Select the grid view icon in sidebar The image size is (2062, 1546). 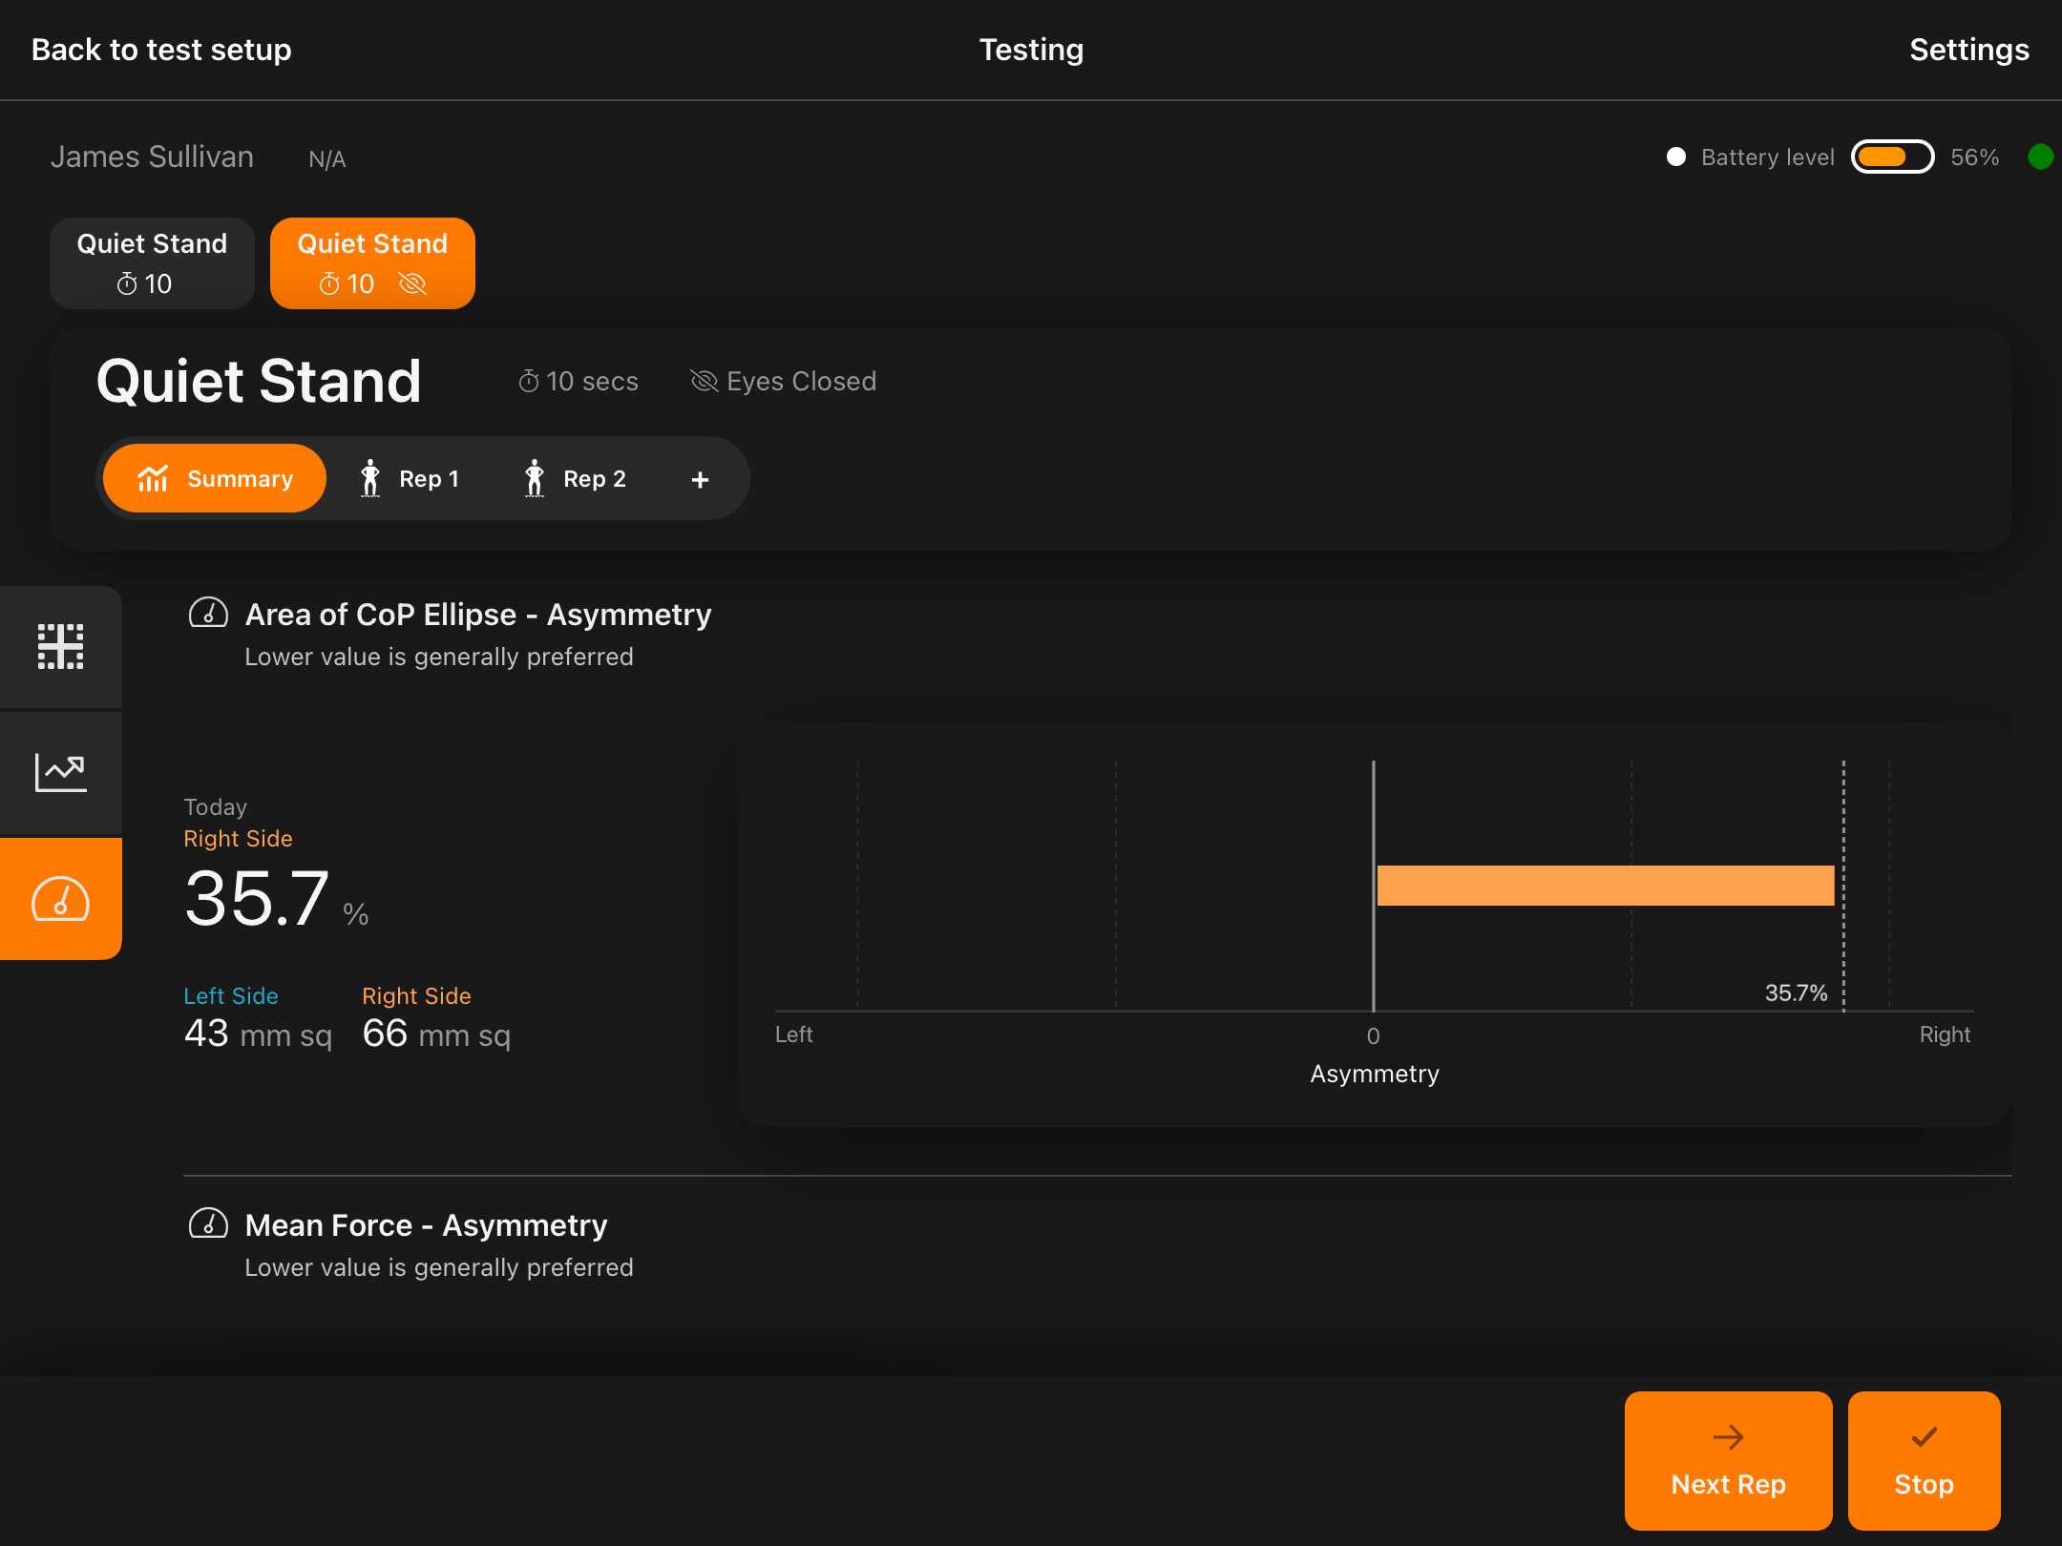coord(60,647)
